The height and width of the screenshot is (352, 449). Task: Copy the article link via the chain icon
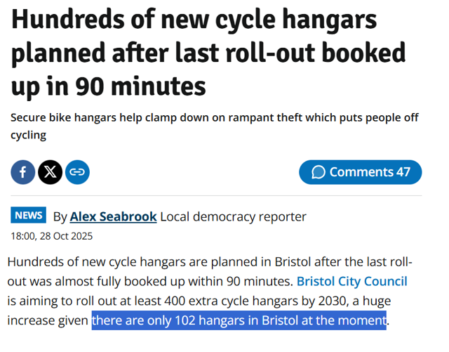click(77, 172)
